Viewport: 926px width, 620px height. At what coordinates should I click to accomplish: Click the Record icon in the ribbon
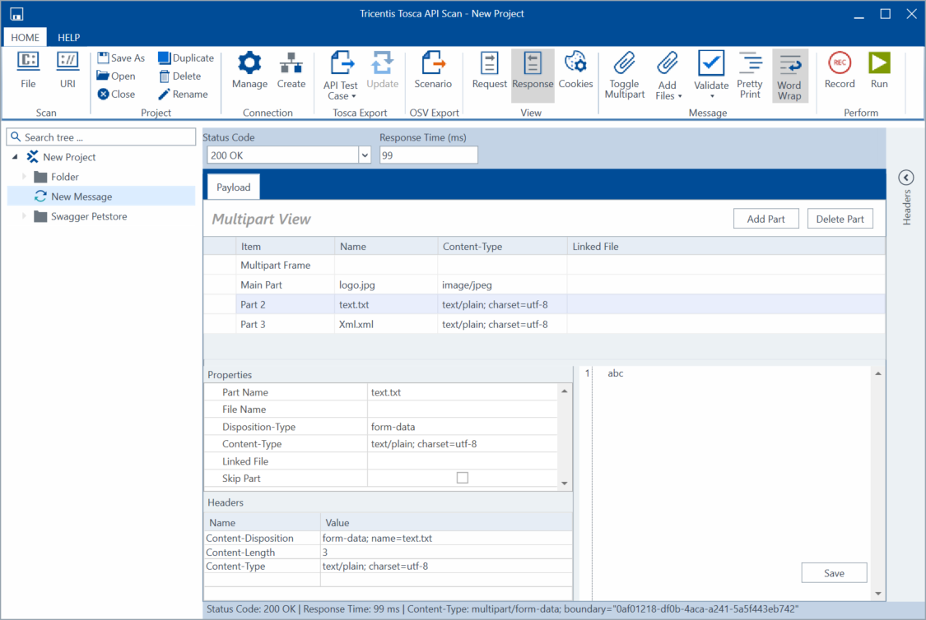pyautogui.click(x=840, y=63)
